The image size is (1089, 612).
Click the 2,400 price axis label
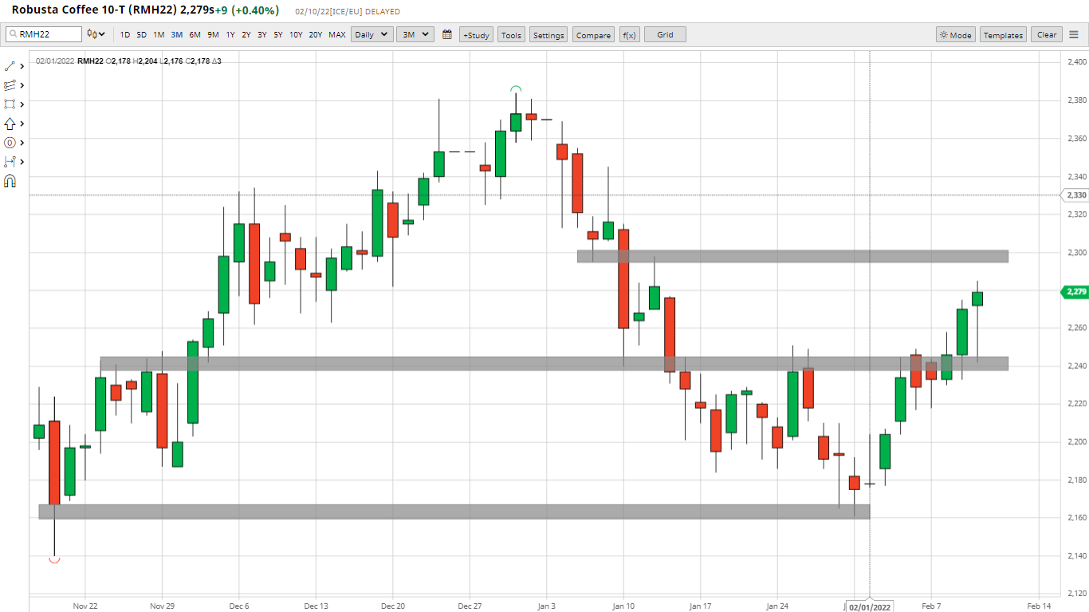(x=1077, y=61)
